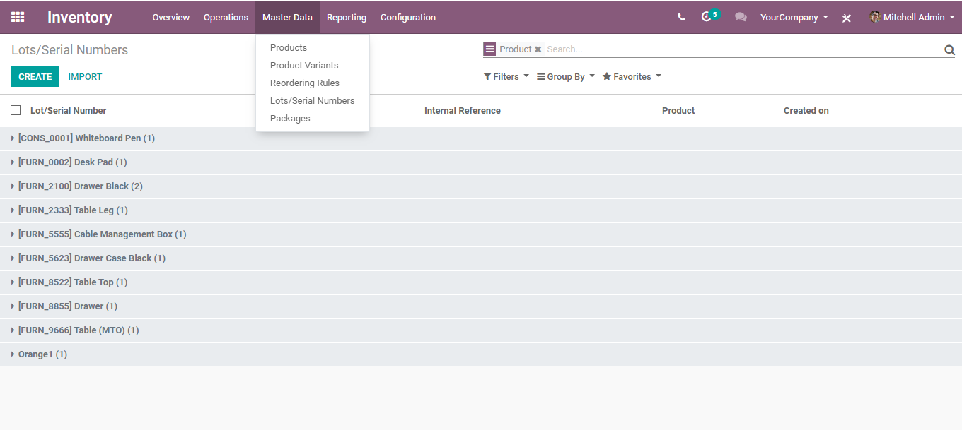Screen dimensions: 962x430
Task: Expand [FURN_8855] Drawer group
Action: click(x=481, y=306)
